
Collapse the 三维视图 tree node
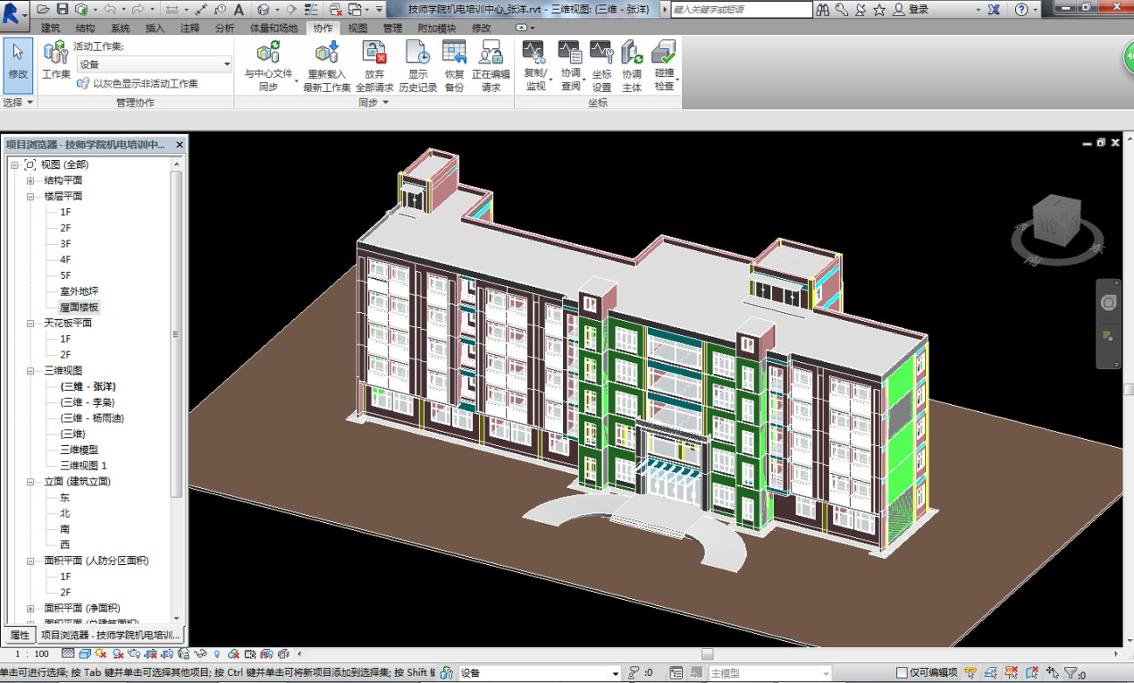tap(29, 370)
